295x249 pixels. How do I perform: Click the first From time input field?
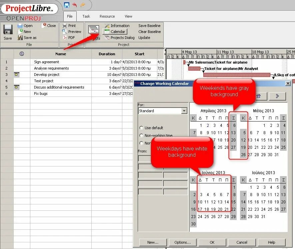pyautogui.click(x=144, y=158)
